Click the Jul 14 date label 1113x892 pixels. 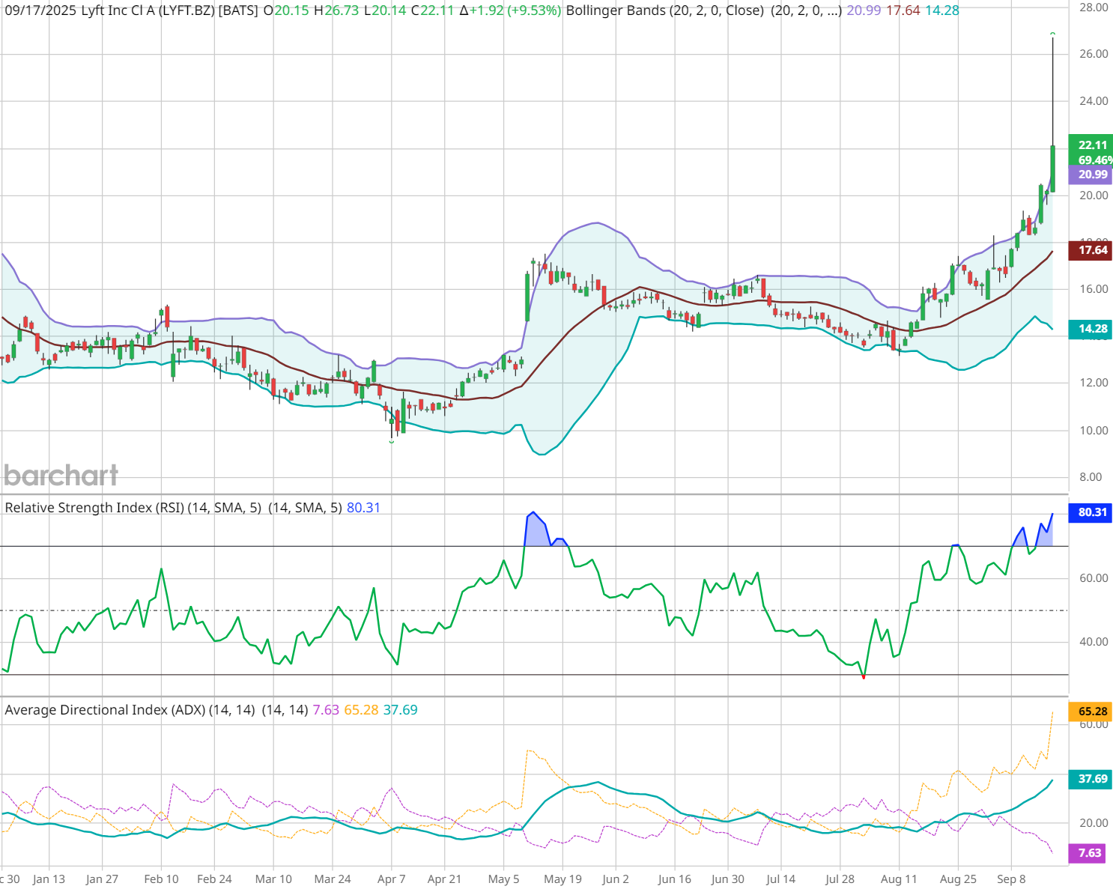(x=781, y=879)
